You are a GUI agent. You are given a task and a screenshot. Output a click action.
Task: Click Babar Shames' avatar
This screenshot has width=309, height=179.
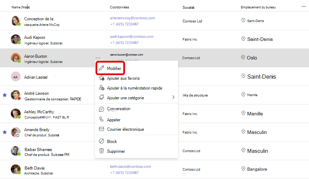(x=15, y=151)
